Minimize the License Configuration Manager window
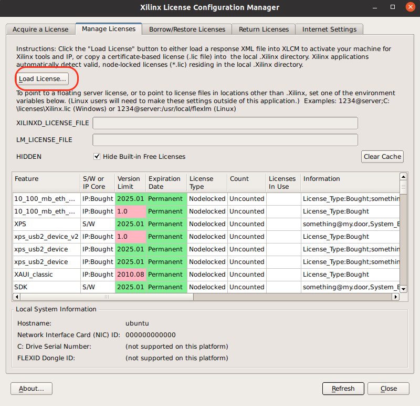 tap(375, 8)
